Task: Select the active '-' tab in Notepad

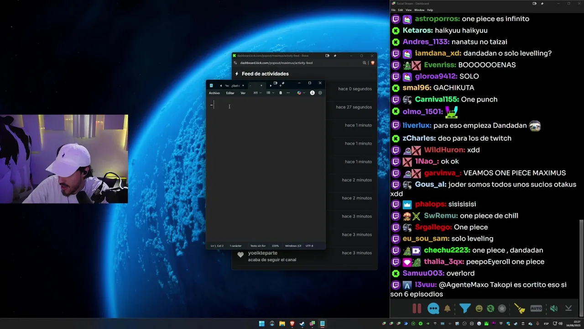Action: (256, 85)
